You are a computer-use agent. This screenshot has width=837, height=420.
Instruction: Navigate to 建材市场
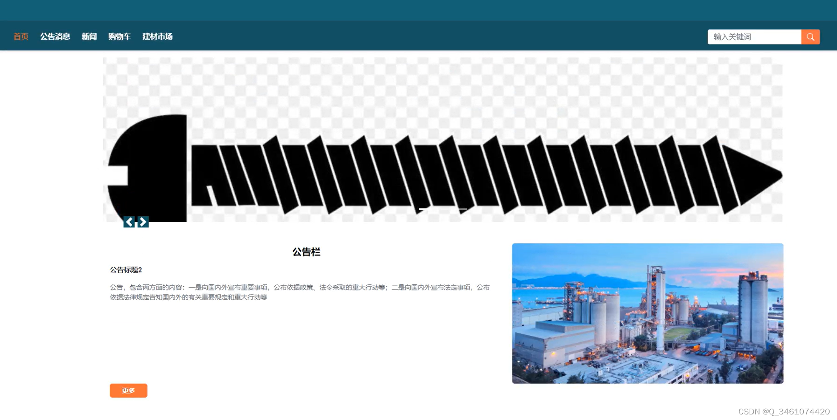(157, 36)
